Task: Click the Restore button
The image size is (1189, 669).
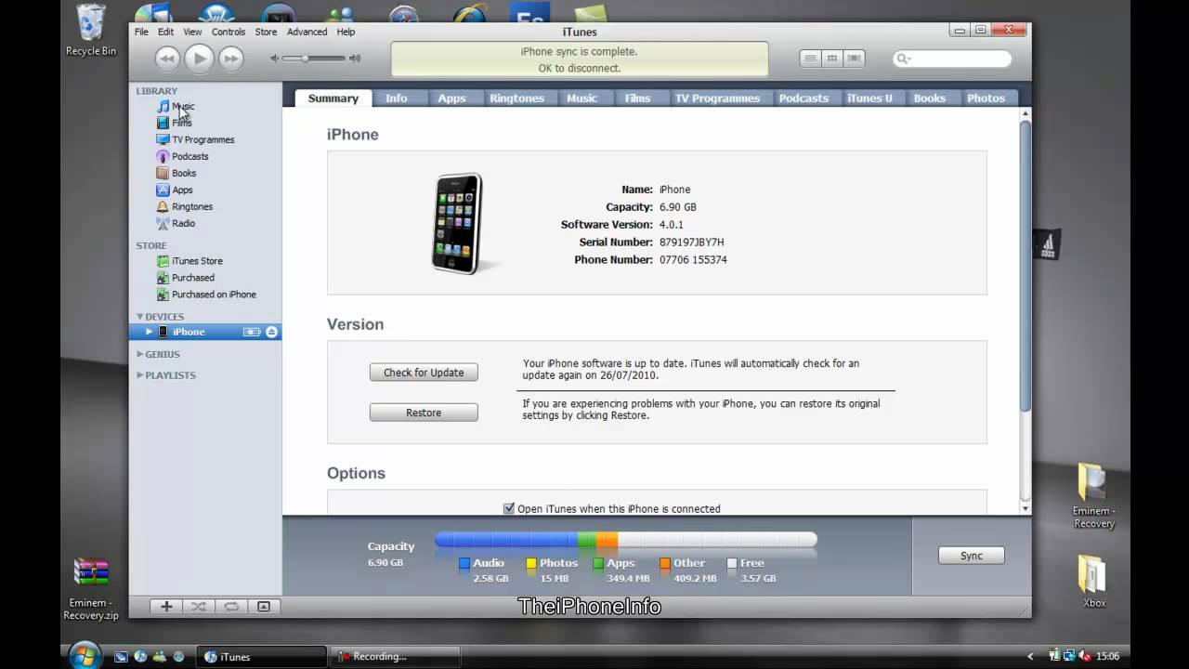Action: pyautogui.click(x=424, y=413)
